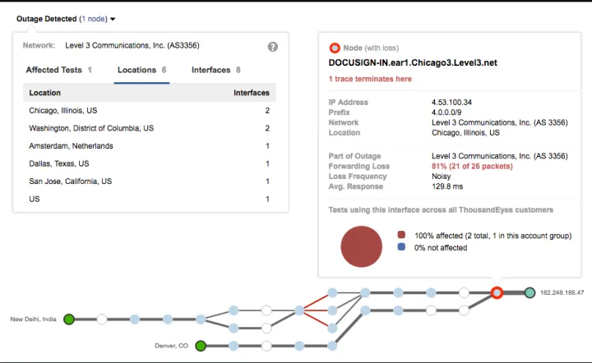592x363 pixels.
Task: Select the red-ringed outage node in path
Action: pyautogui.click(x=497, y=292)
